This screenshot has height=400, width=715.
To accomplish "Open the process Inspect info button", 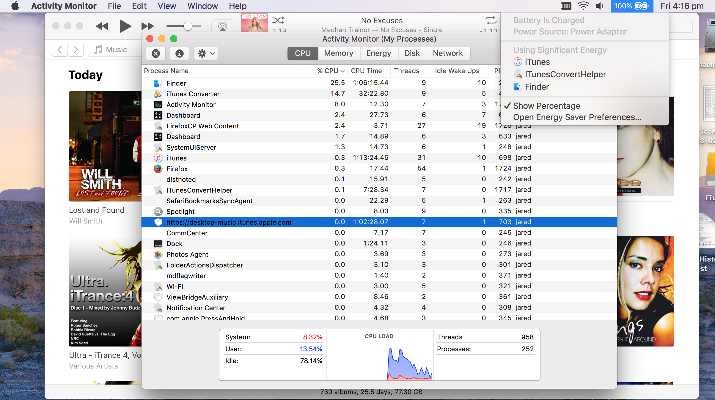I will coord(179,53).
